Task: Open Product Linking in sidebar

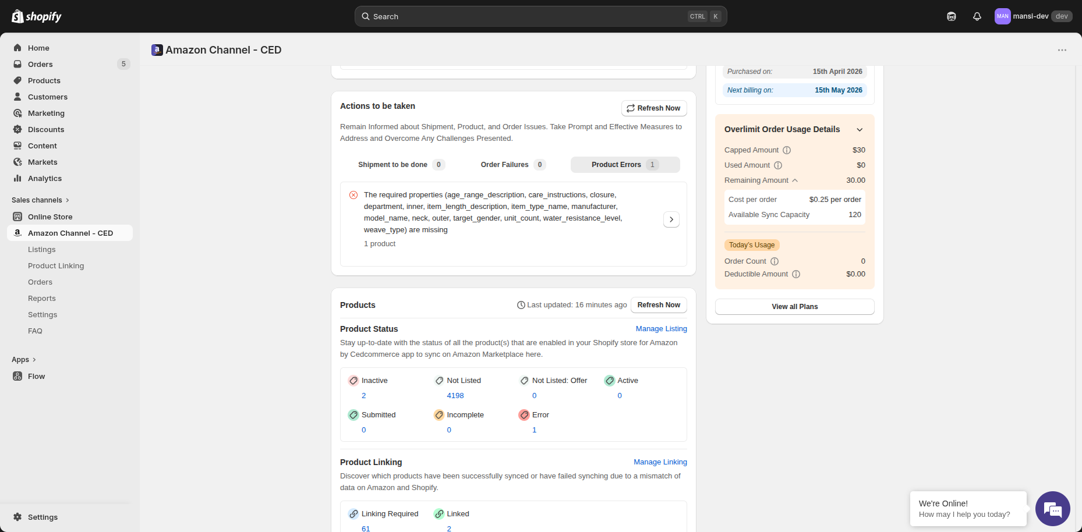Action: tap(56, 265)
